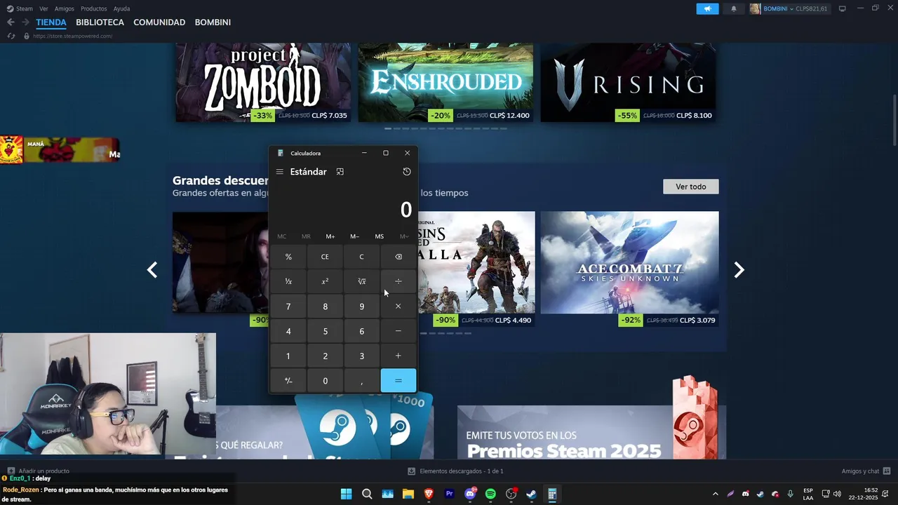Click the CE key in Calculator
Screen dimensions: 898x505
point(325,257)
